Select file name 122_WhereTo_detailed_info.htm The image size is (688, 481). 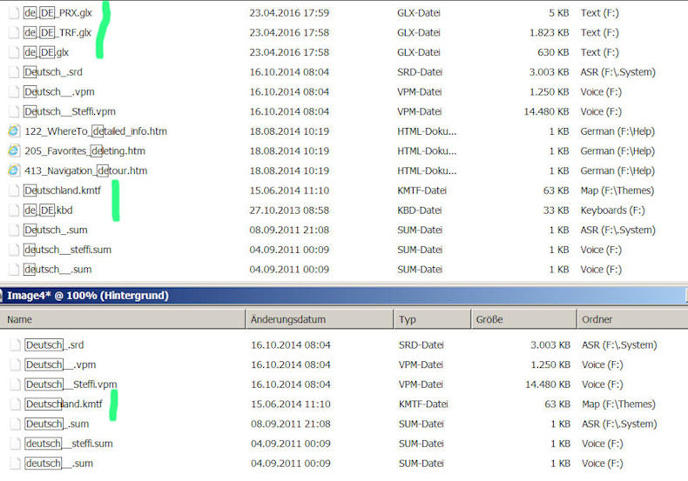pos(96,131)
